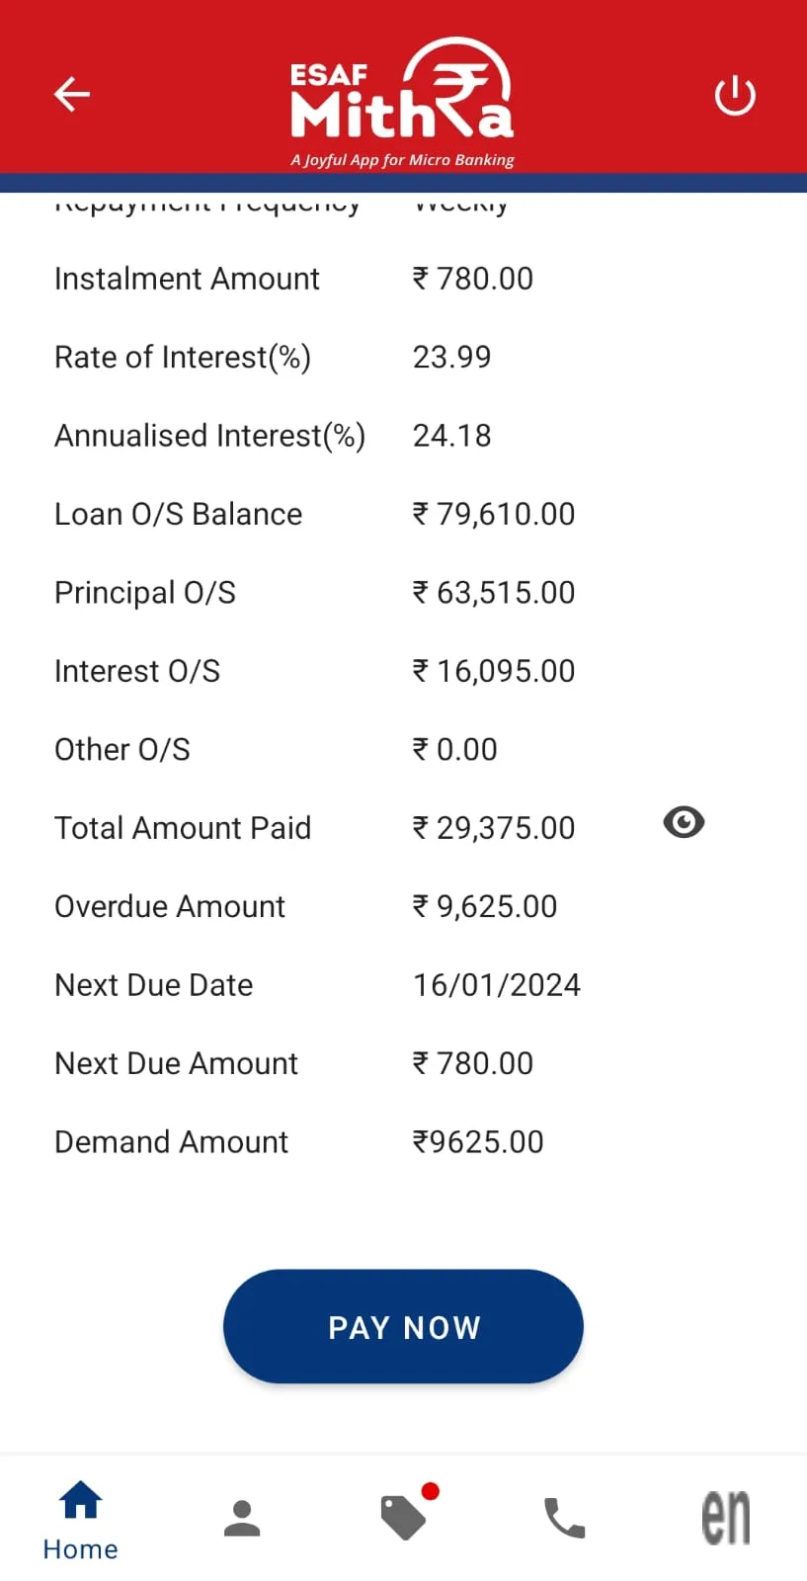807x1581 pixels.
Task: Switch language using the 'en' icon
Action: coord(726,1518)
